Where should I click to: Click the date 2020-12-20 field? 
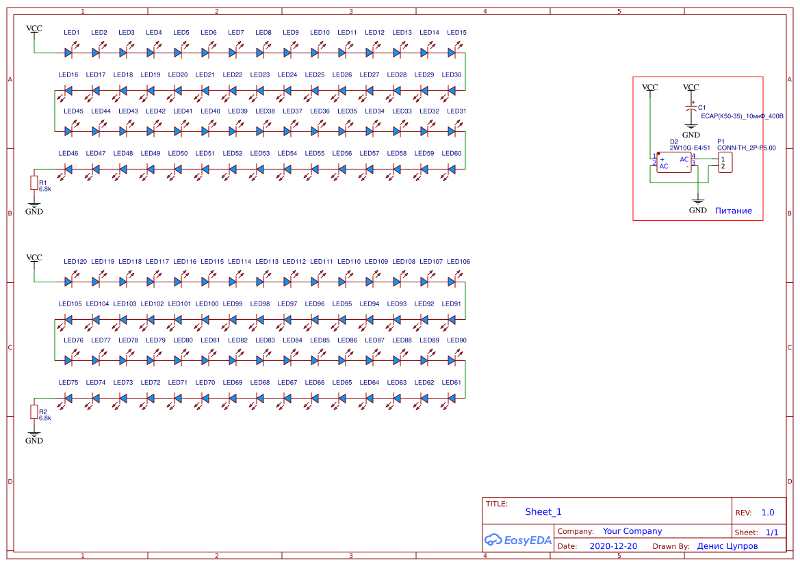click(613, 546)
